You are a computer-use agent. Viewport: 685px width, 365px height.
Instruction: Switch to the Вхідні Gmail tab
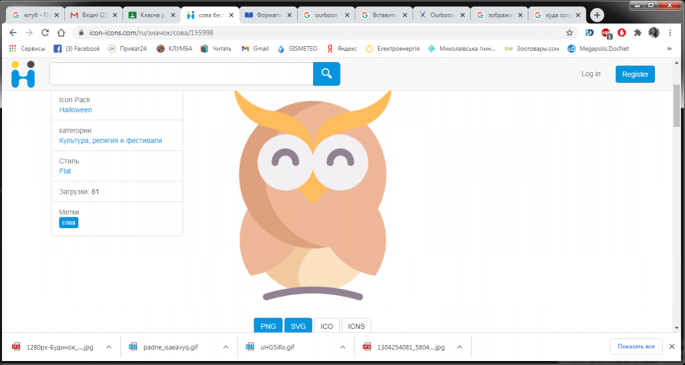point(93,15)
